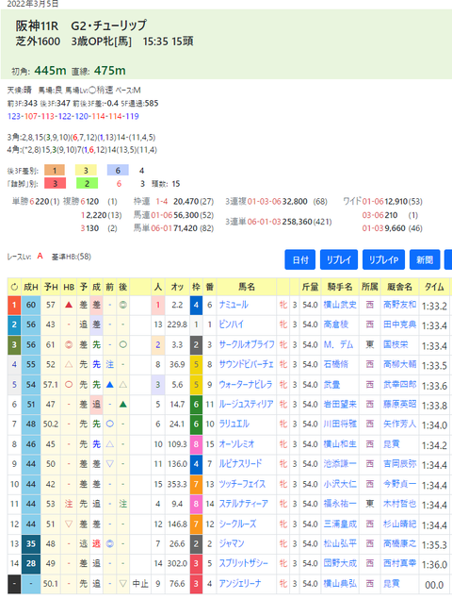
Task: Open jockey link 岩田望来
Action: click(340, 404)
